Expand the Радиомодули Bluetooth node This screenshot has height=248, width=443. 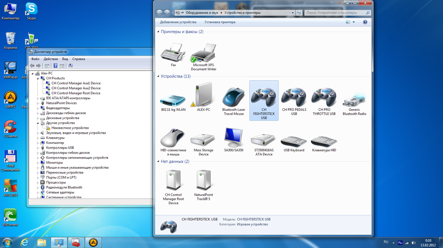pos(38,188)
